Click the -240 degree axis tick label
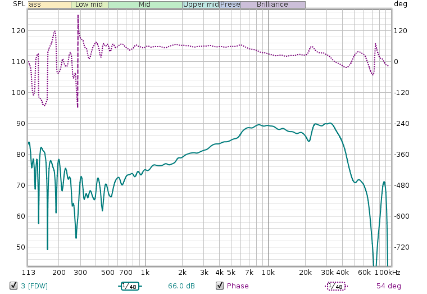 (x=402, y=124)
